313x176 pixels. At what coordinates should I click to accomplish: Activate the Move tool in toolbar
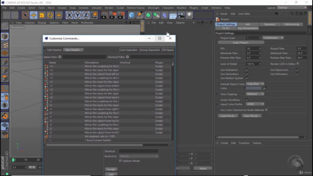click(34, 15)
